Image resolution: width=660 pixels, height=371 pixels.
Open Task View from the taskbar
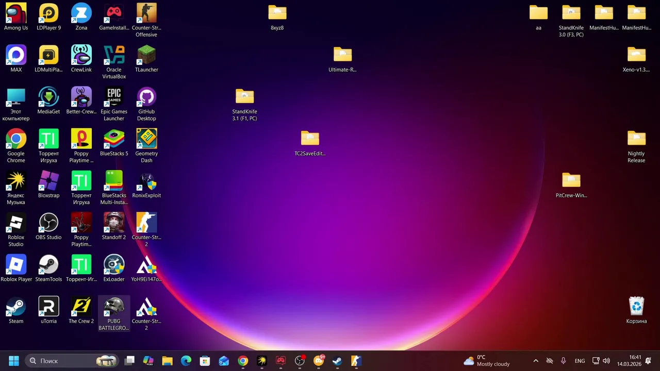pos(129,361)
